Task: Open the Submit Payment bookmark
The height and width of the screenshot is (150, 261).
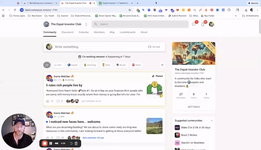Action: point(177,16)
